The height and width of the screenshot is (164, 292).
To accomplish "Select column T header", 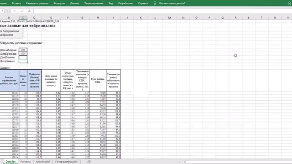I will pyautogui.click(x=261, y=18).
